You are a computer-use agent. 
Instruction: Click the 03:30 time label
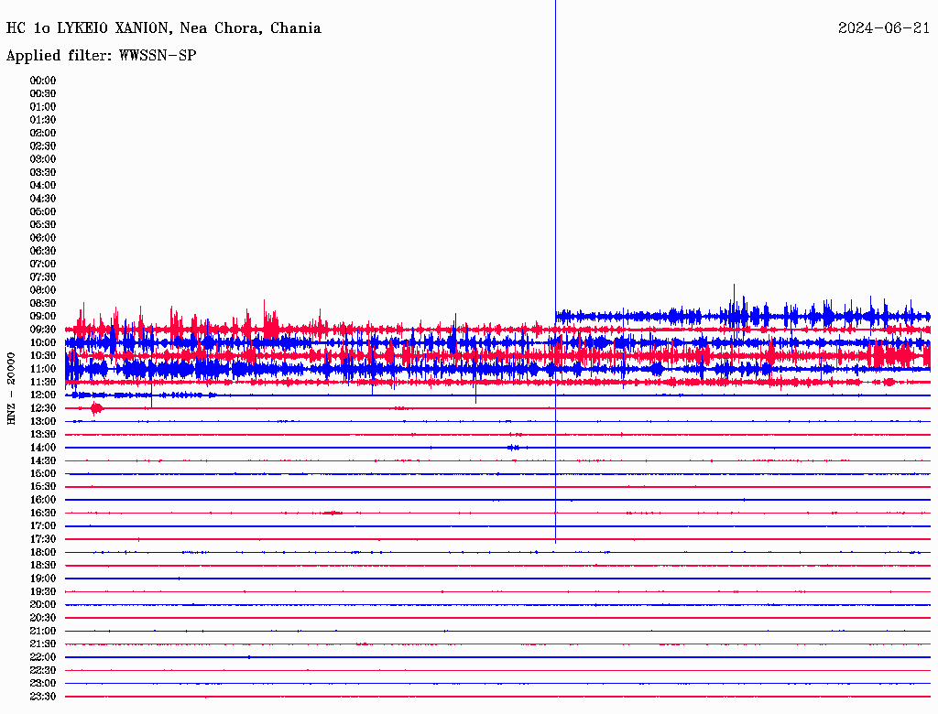click(42, 172)
